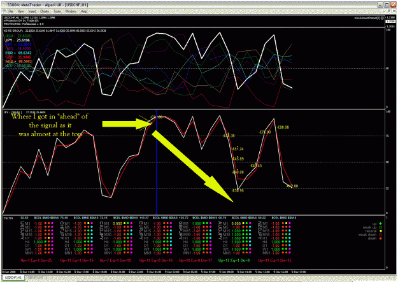Open the File menu
Screen dimensions: 398x282
coord(11,11)
